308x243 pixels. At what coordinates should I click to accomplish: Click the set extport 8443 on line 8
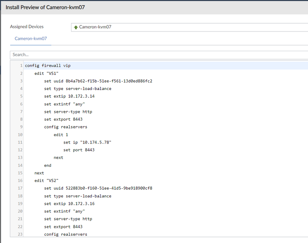pyautogui.click(x=63, y=119)
